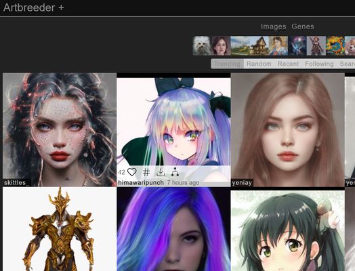
Task: Open the purple and blue haired woman image
Action: [x=173, y=229]
